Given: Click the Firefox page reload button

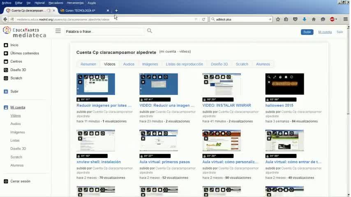Looking at the screenshot, I should coord(203,19).
